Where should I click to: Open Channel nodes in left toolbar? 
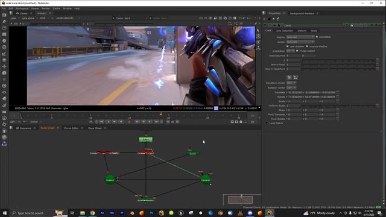[x=4, y=34]
